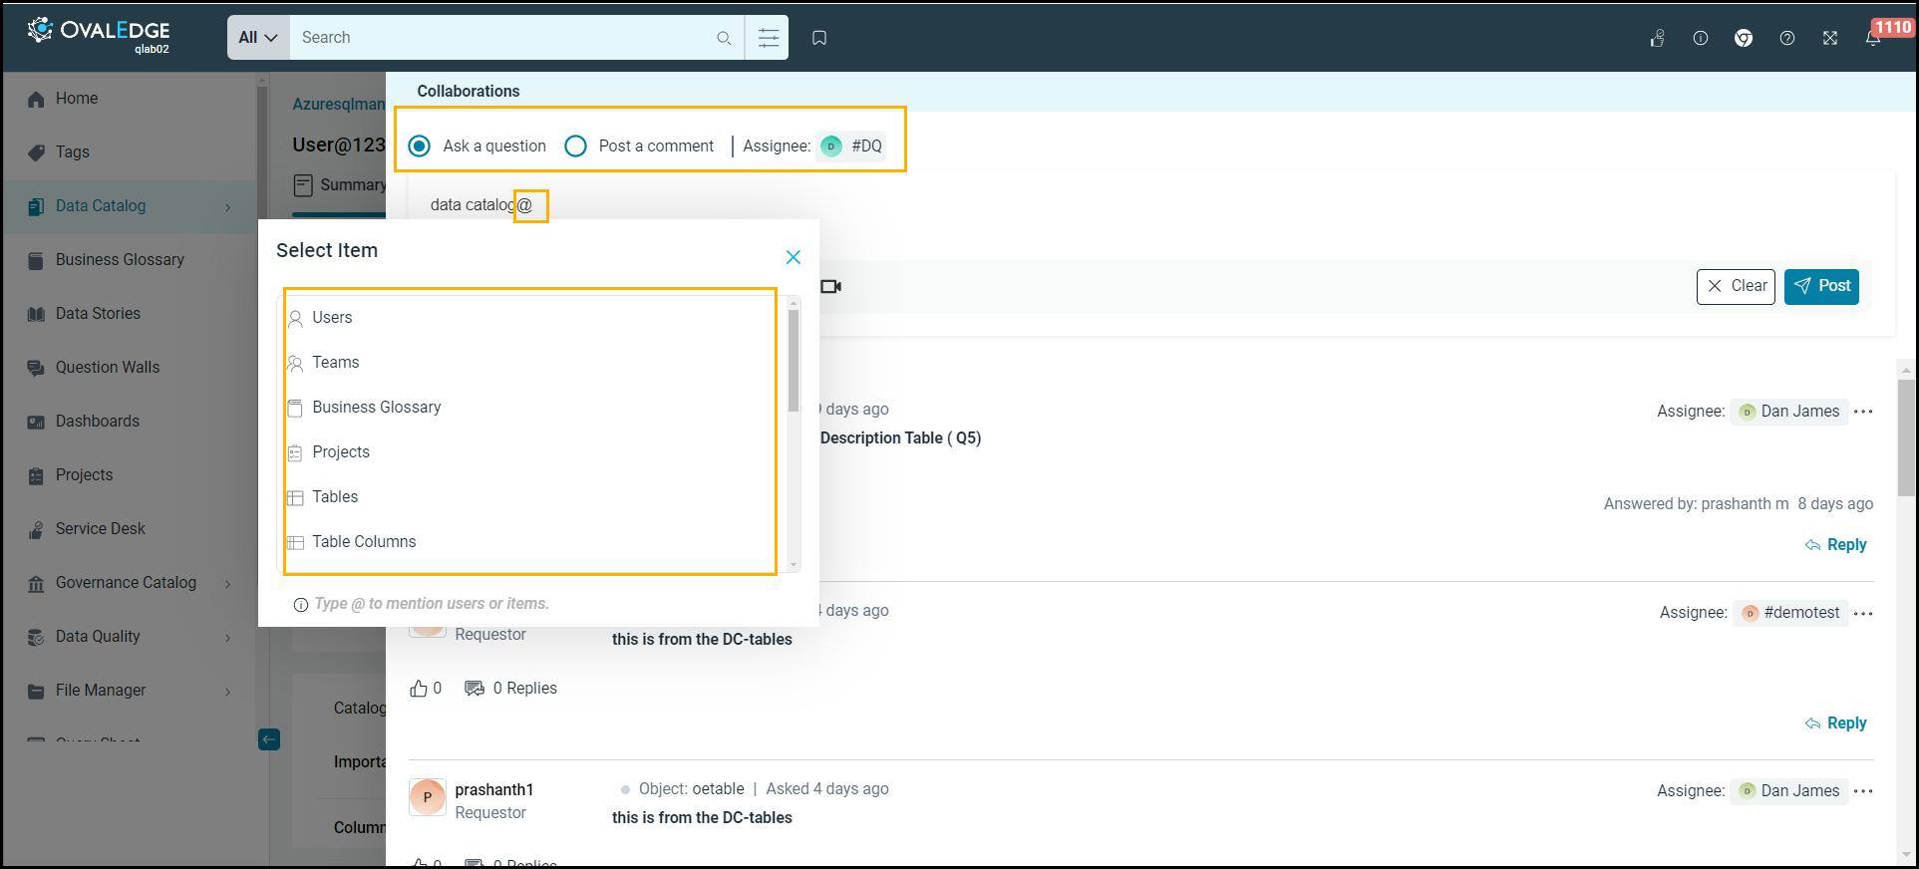The height and width of the screenshot is (869, 1919).
Task: Open the All search scope dropdown
Action: [258, 38]
